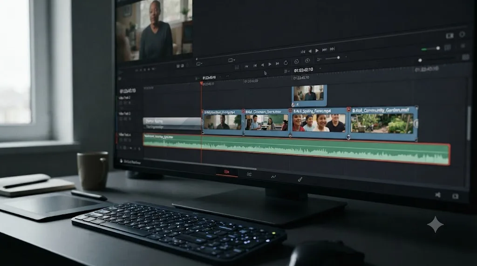
Task: Click the loop playback icon
Action: tap(286, 63)
